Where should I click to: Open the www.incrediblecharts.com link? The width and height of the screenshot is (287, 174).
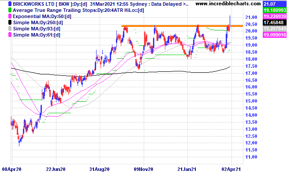[228, 4]
